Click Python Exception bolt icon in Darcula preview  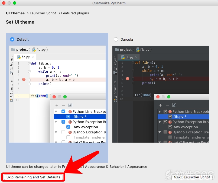[170, 122]
